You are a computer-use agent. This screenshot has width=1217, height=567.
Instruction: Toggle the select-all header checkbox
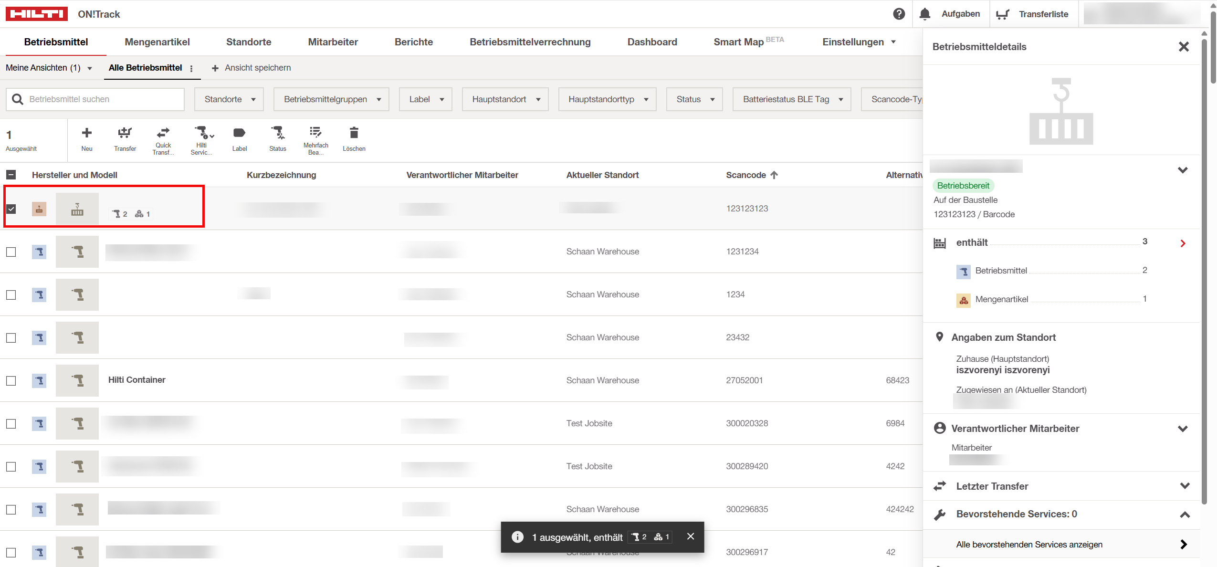(11, 175)
